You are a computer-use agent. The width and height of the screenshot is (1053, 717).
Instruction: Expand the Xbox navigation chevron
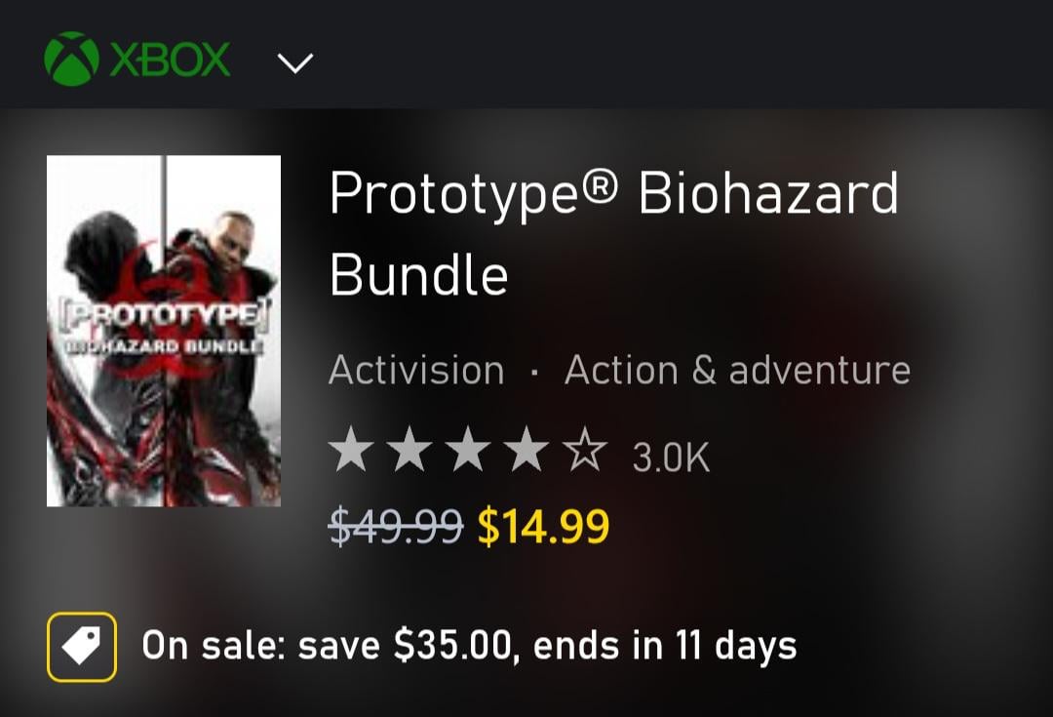294,63
